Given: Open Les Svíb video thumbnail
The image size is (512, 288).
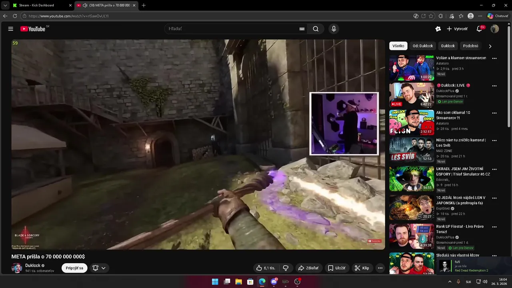Looking at the screenshot, I should pos(412,150).
